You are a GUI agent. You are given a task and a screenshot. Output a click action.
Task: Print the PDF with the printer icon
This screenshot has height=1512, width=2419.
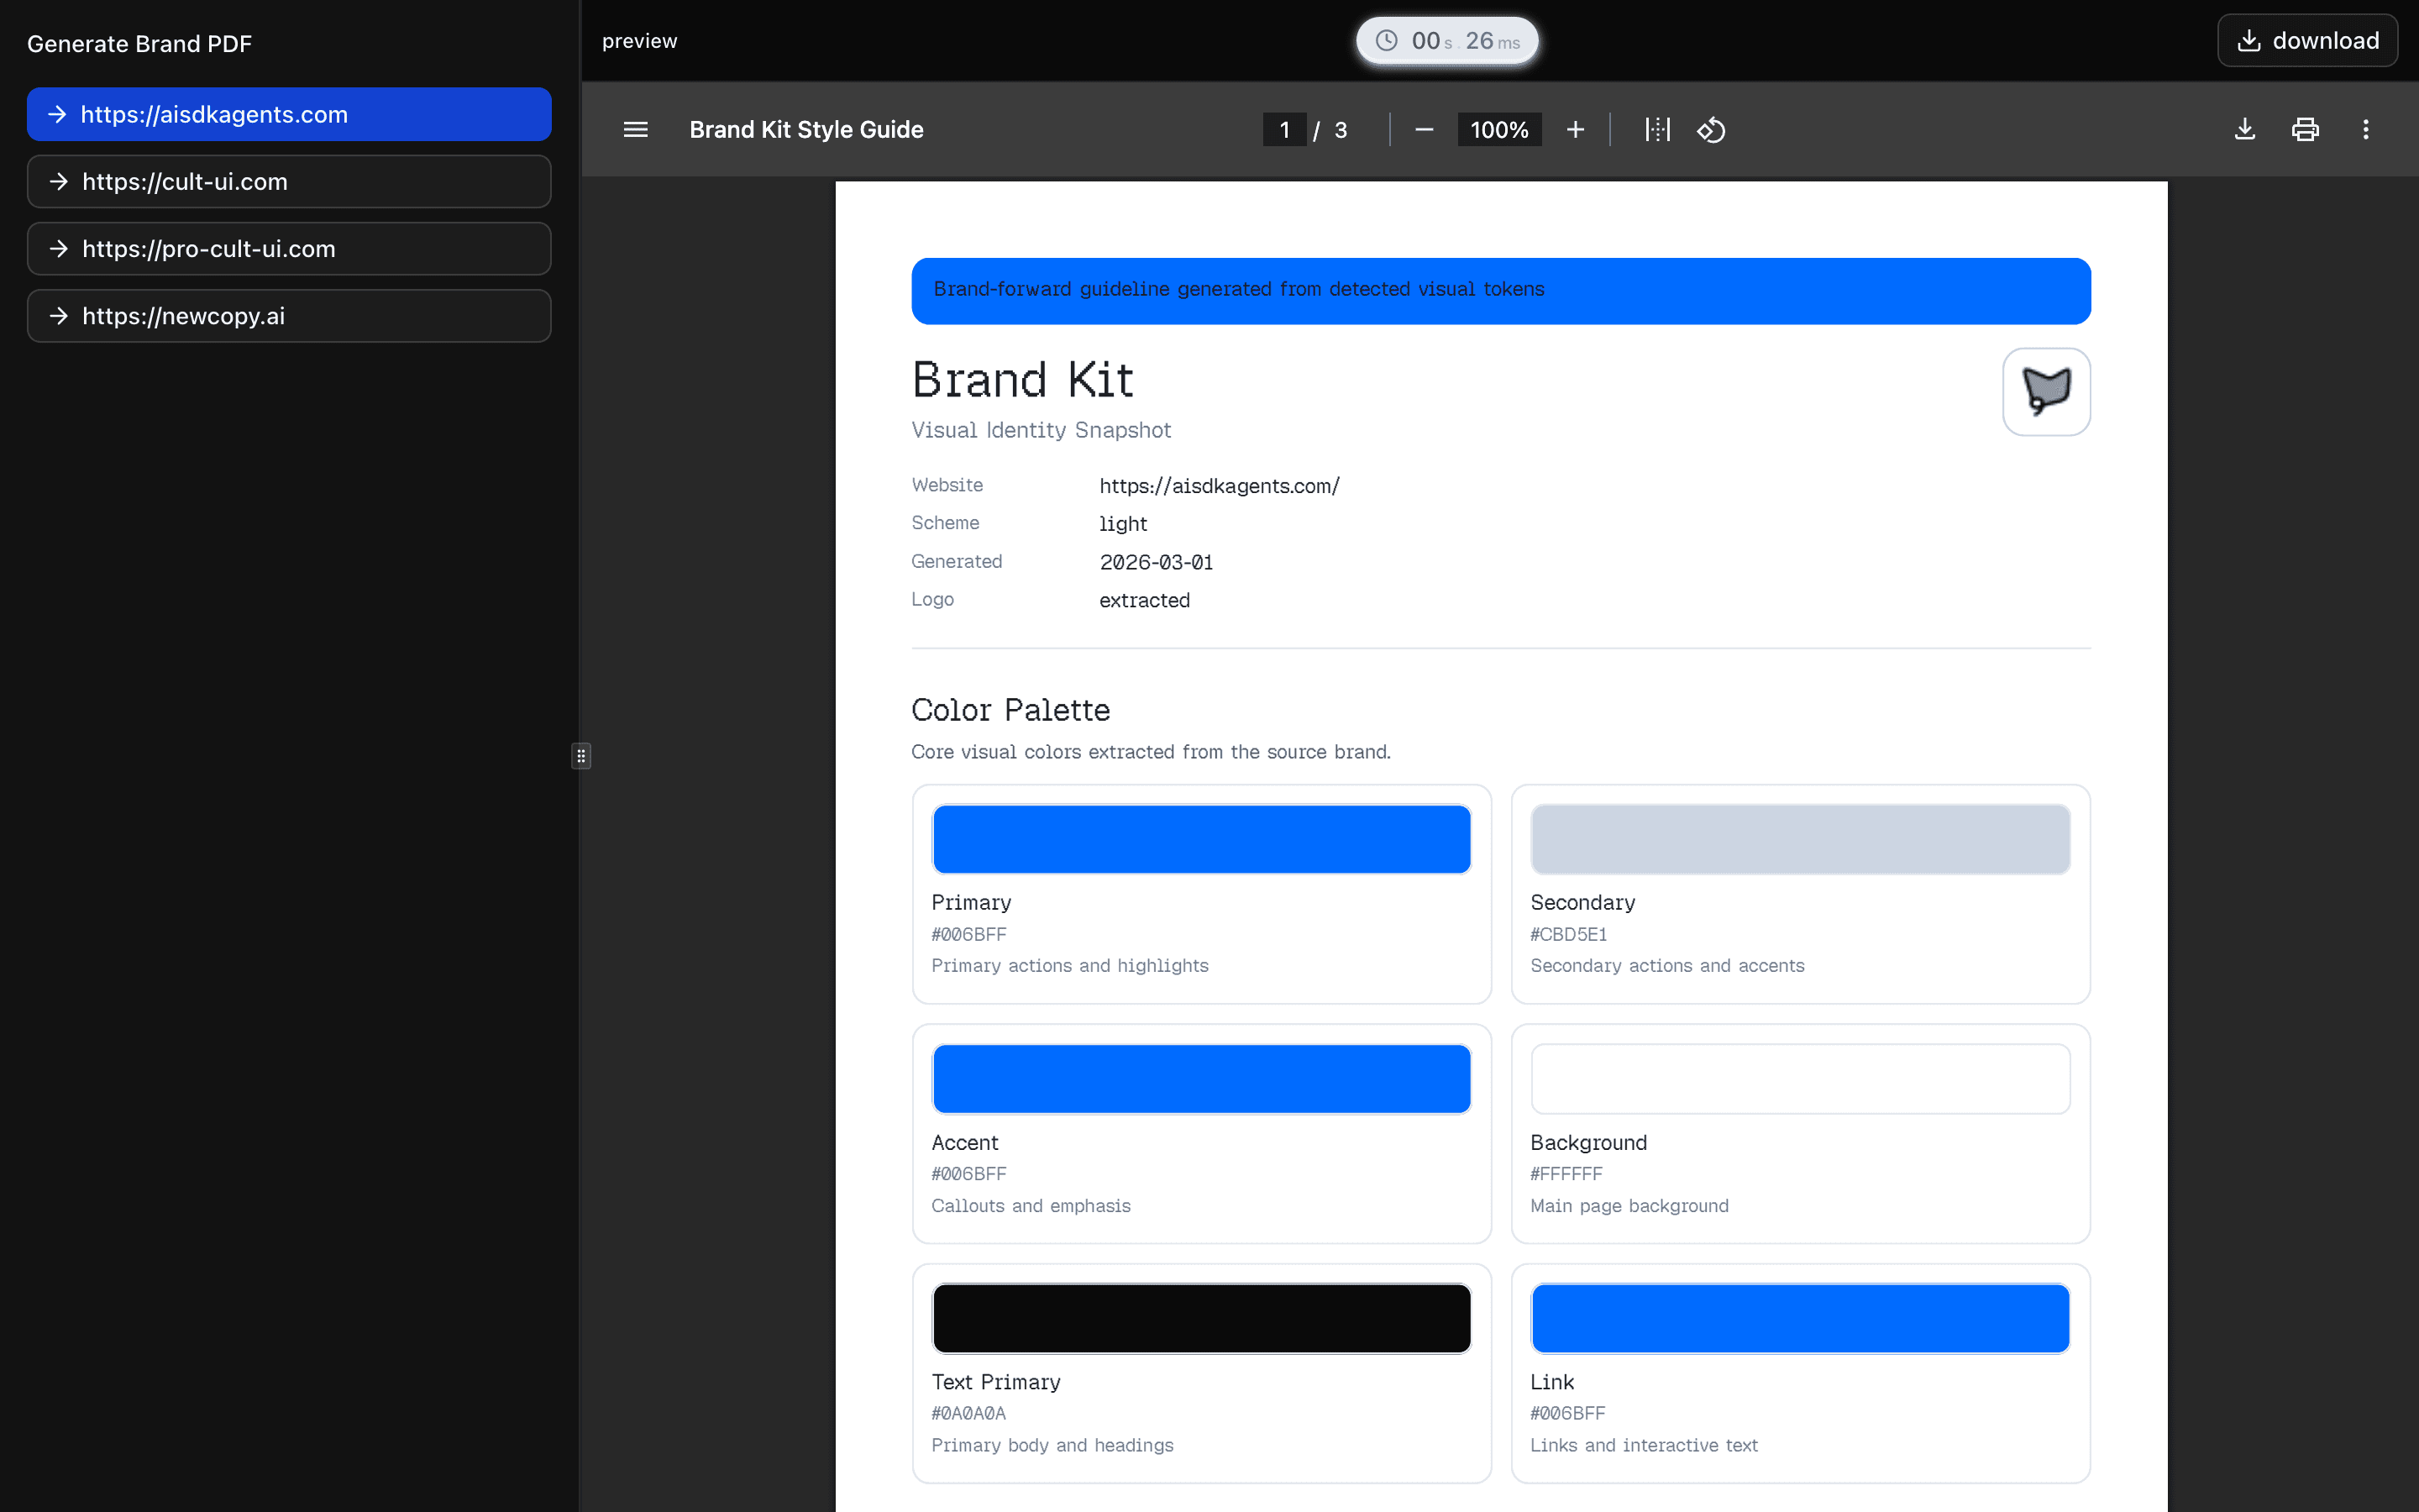click(2305, 130)
